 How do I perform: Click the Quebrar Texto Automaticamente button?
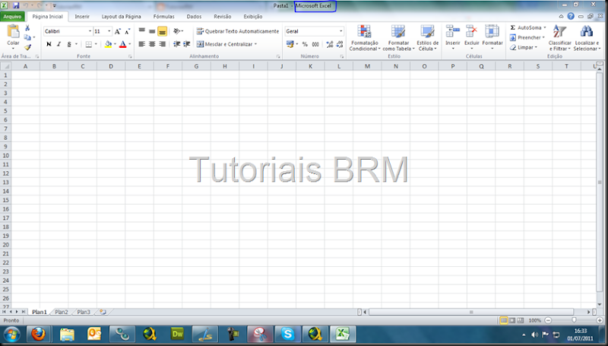238,31
